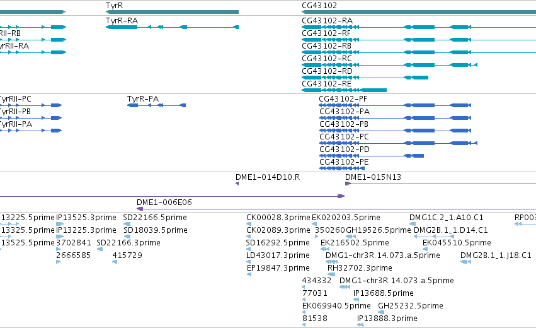Select the DME1-006E06 BAC label

click(x=164, y=202)
